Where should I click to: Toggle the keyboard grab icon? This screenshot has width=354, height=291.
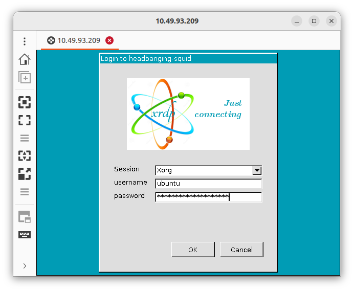[x=25, y=235]
